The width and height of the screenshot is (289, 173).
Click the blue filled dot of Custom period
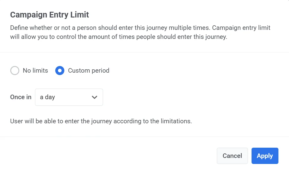coord(60,71)
